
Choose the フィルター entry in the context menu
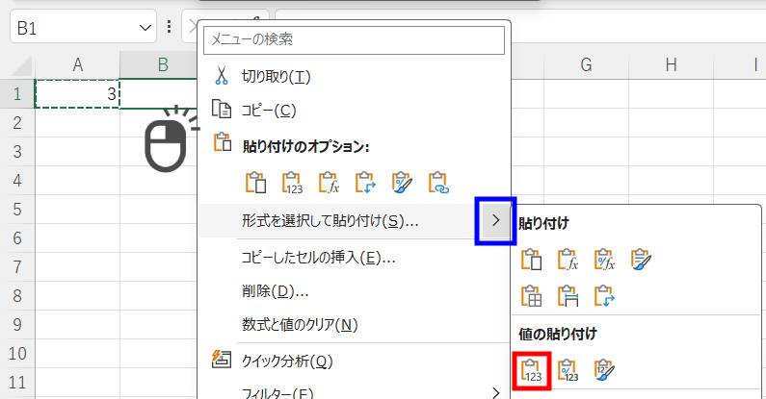tap(277, 392)
